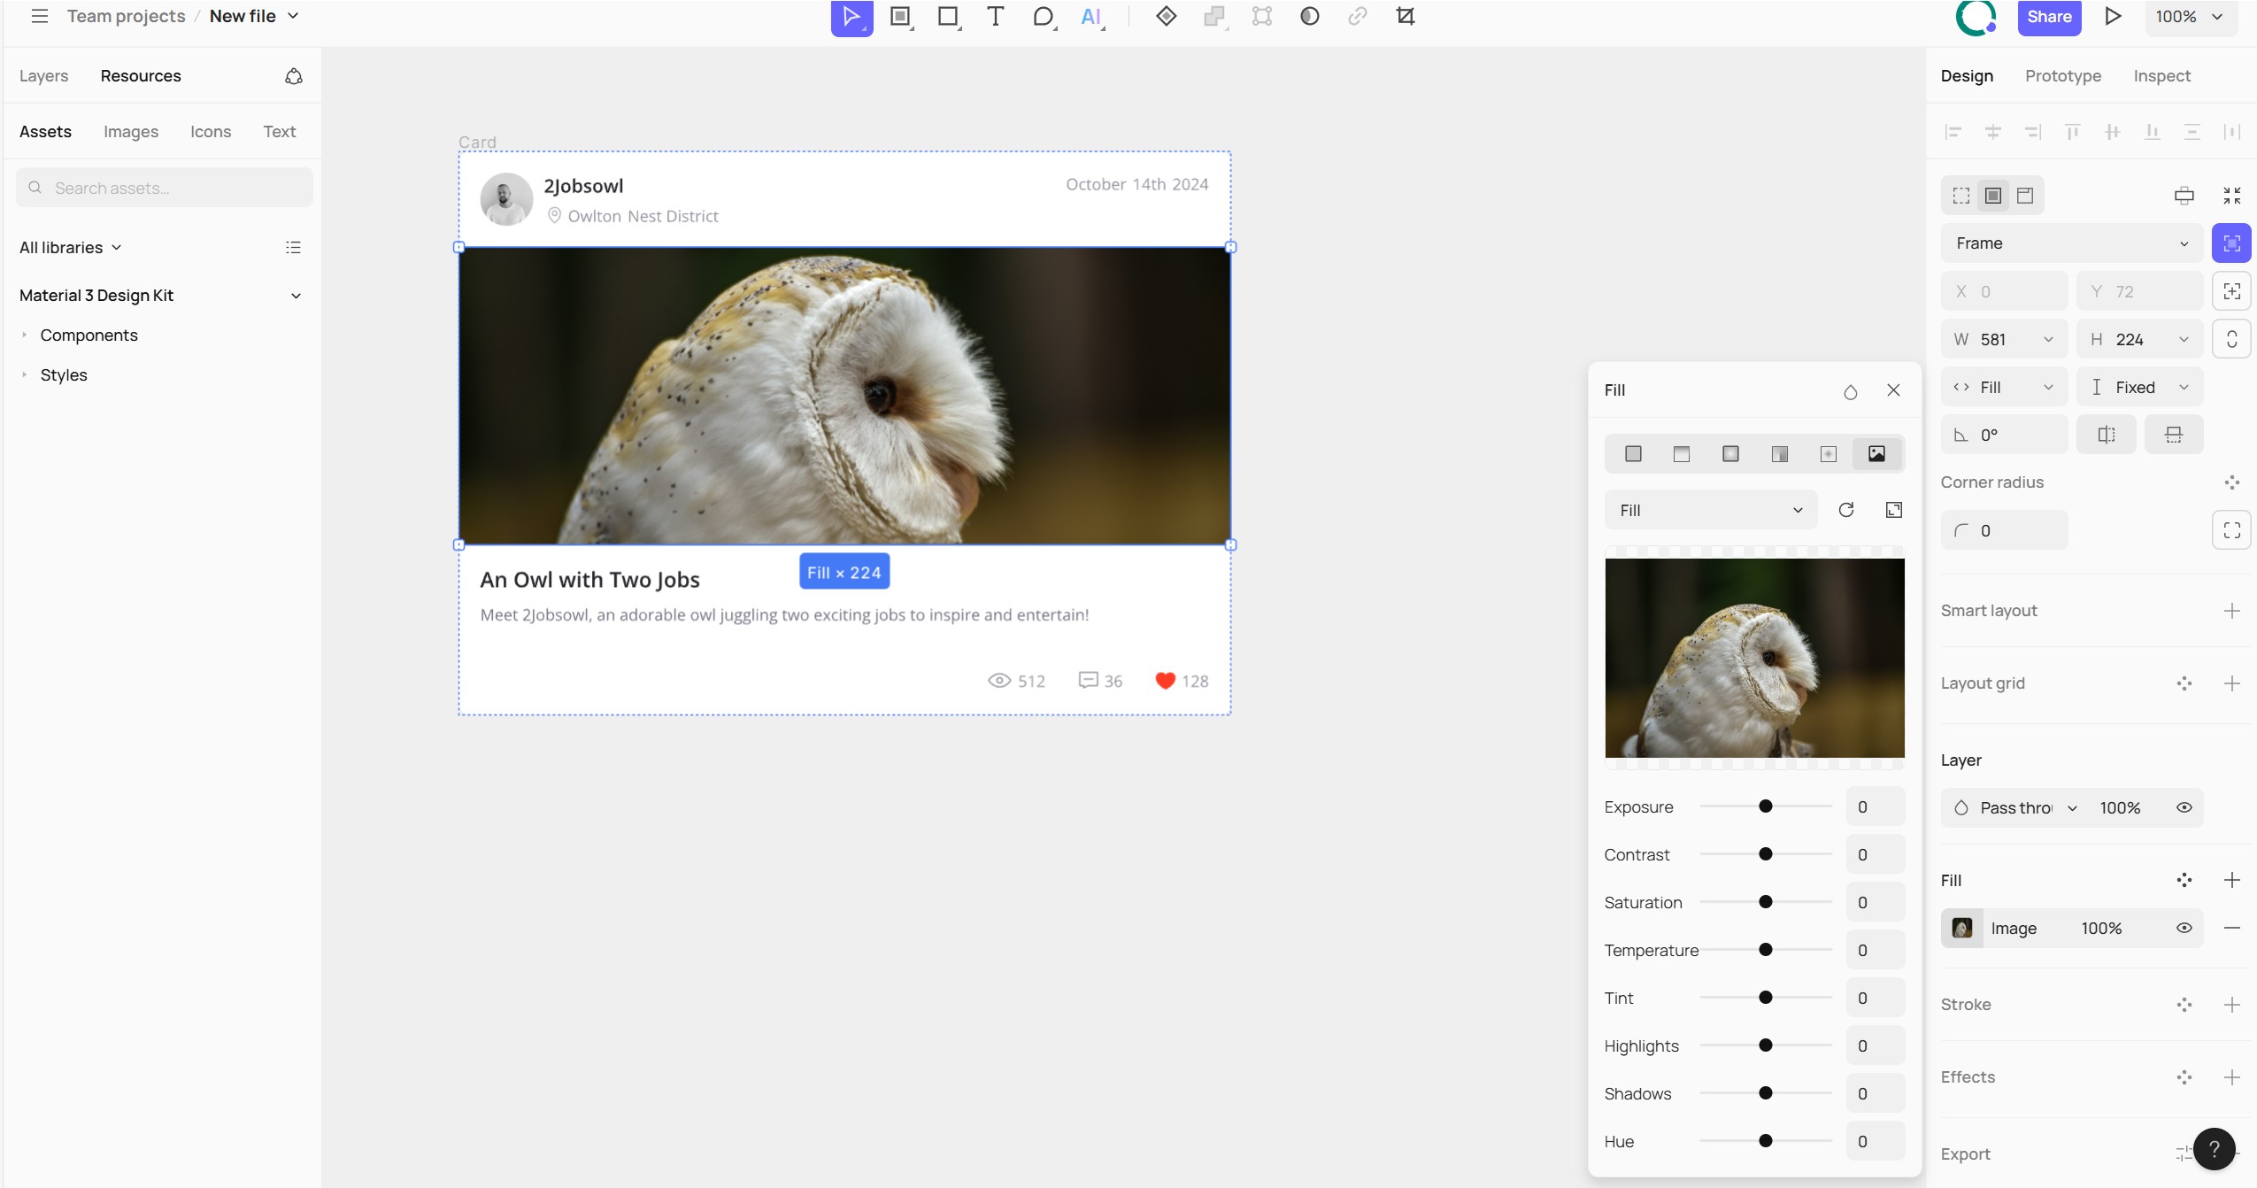Select radial gradient fill type

tap(1729, 454)
